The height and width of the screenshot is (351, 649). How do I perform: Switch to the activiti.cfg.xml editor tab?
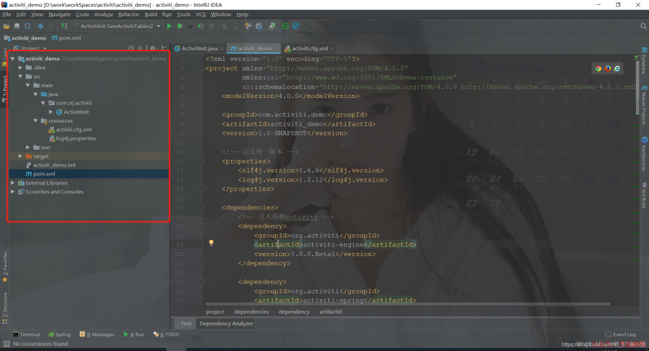(309, 49)
